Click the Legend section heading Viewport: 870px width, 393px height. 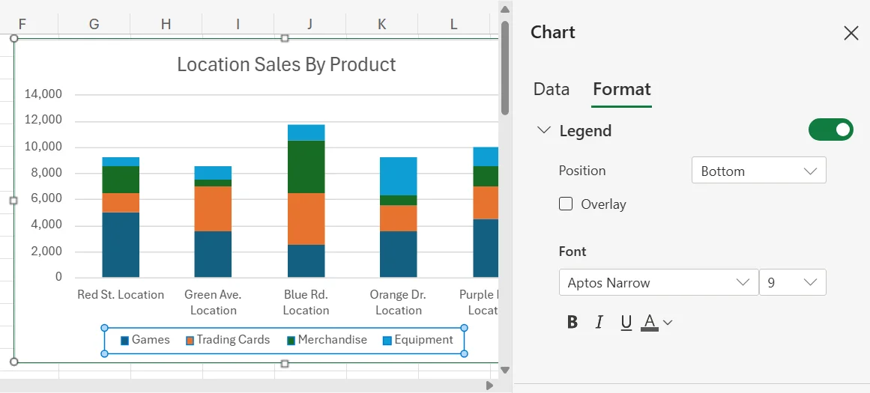tap(585, 131)
